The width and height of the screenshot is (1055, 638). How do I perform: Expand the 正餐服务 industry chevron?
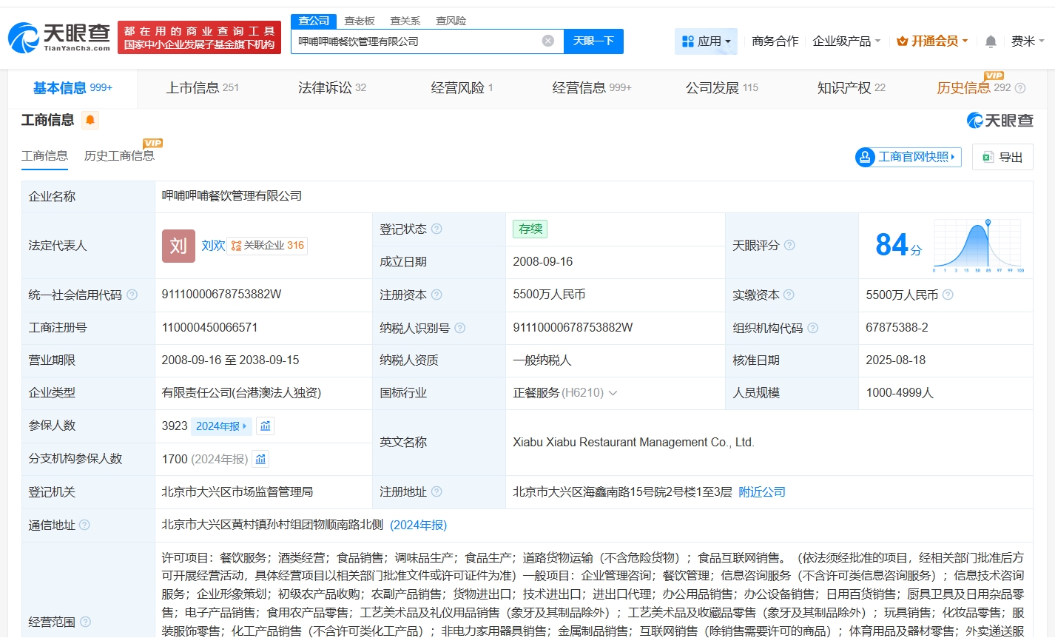(x=613, y=393)
